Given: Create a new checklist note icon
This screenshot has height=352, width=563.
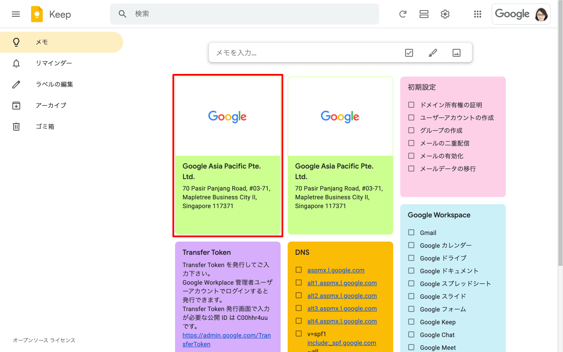Looking at the screenshot, I should click(x=409, y=53).
